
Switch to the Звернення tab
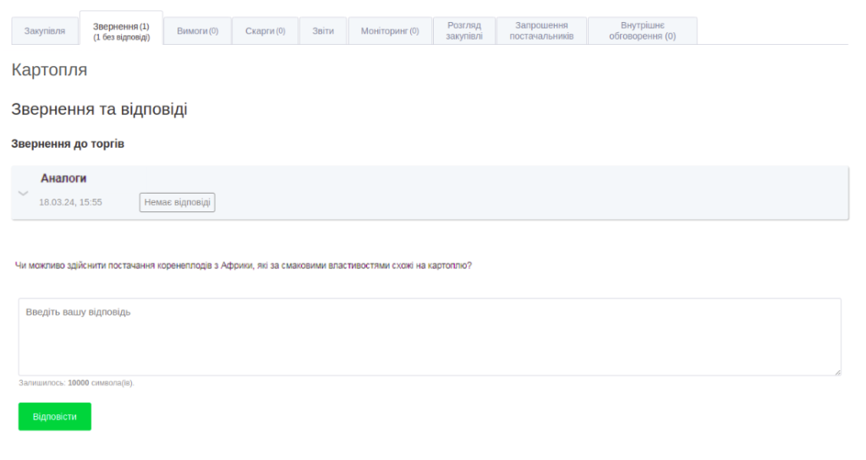click(121, 31)
